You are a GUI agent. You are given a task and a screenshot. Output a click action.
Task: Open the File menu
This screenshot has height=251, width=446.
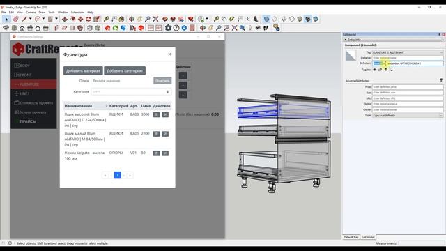(x=3, y=13)
